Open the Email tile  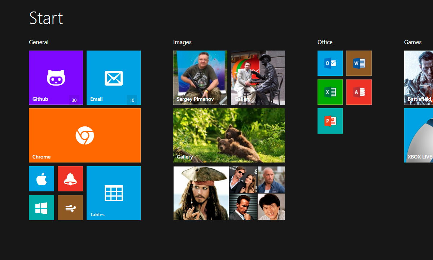tap(114, 78)
